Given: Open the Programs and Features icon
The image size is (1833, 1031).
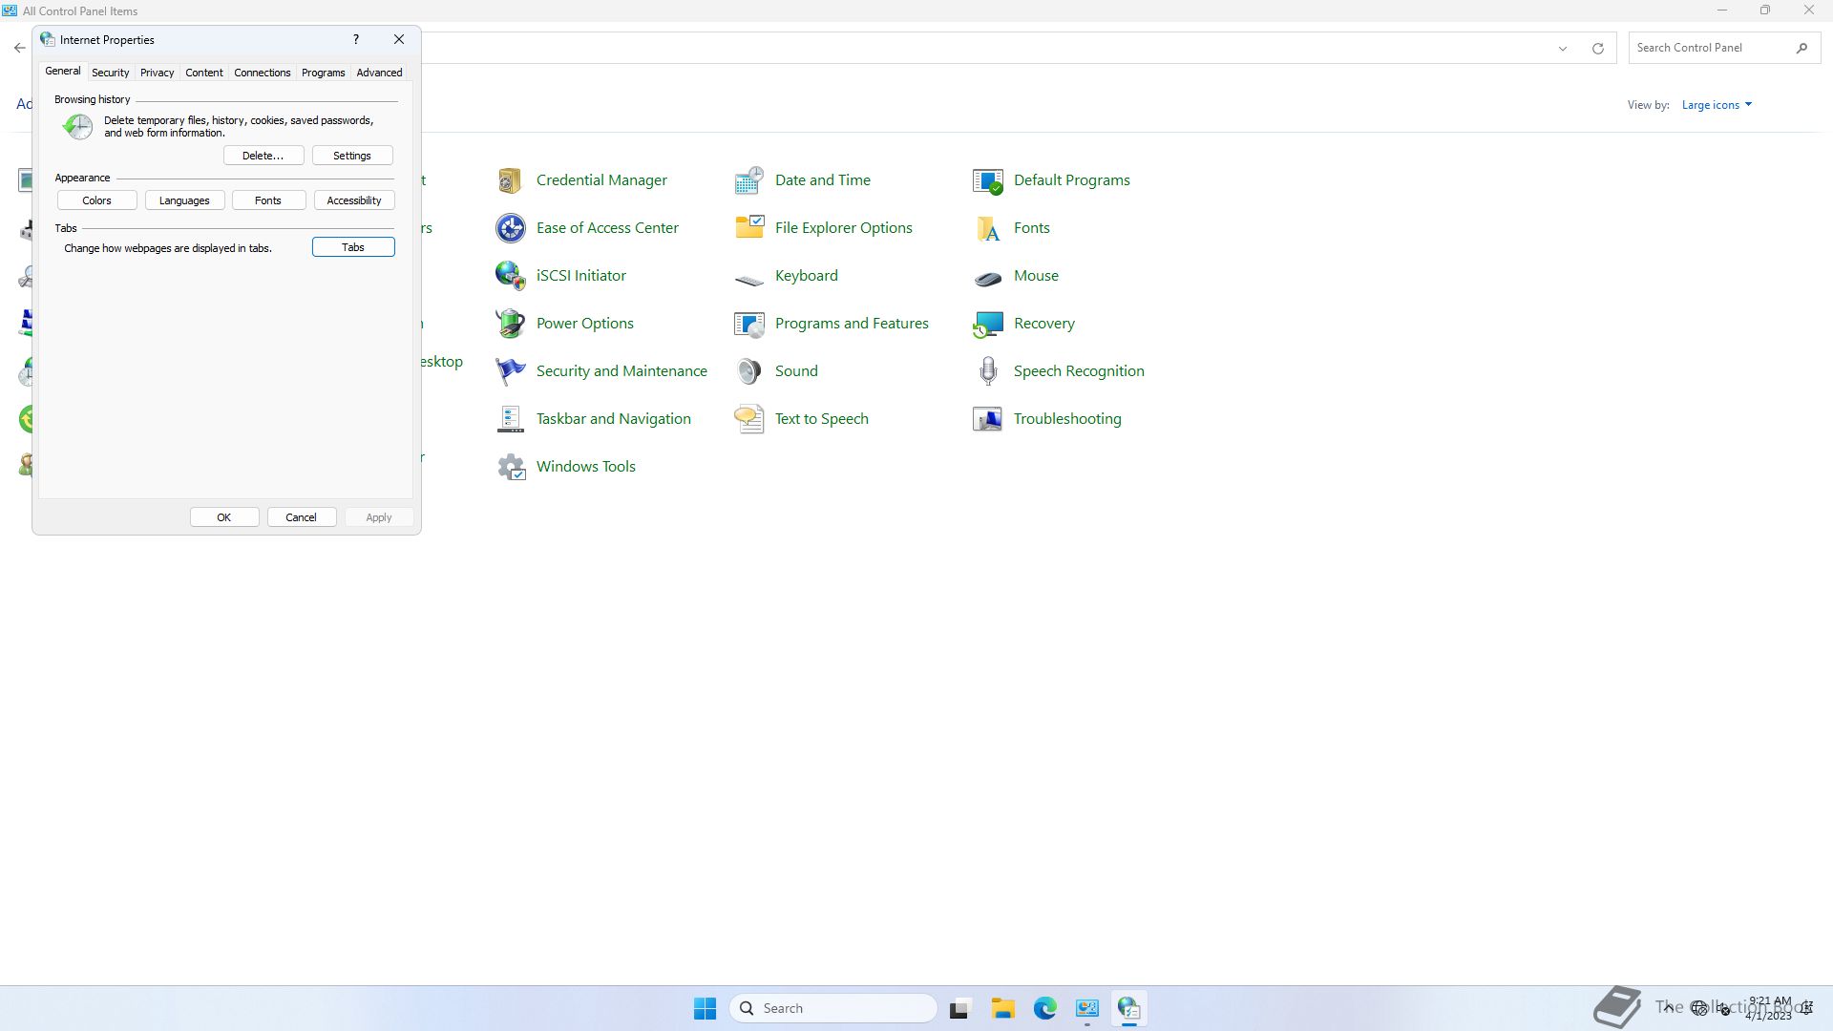Looking at the screenshot, I should pos(748,324).
